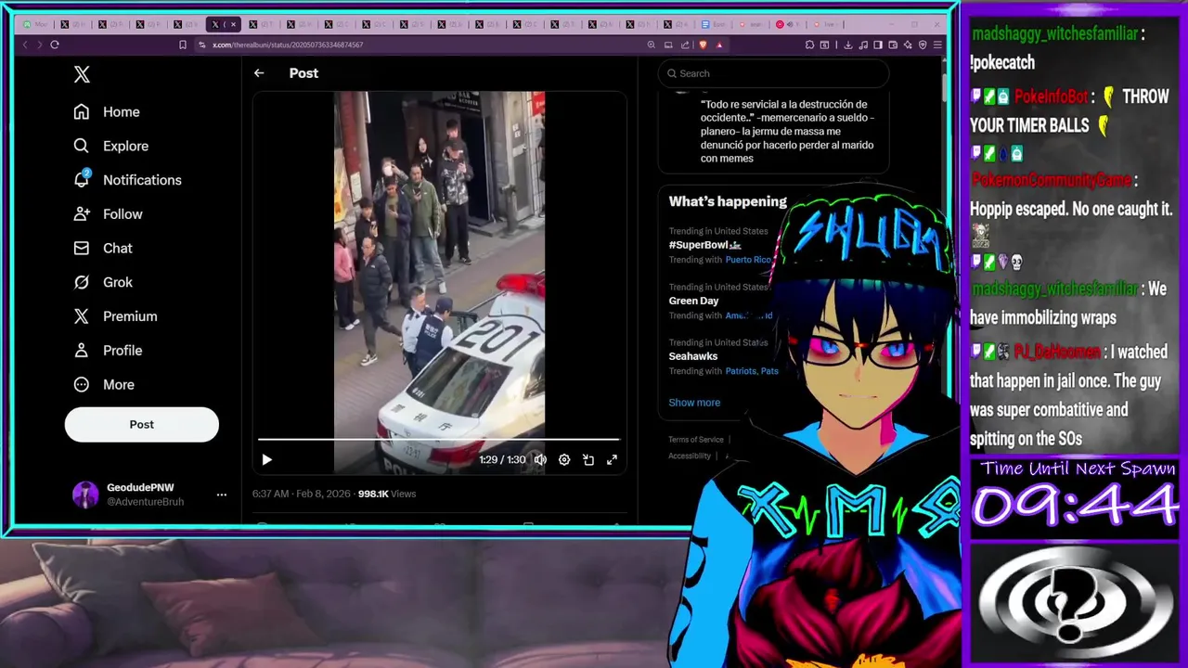Open the Seahawks trending topic
The image size is (1188, 668).
click(x=693, y=356)
